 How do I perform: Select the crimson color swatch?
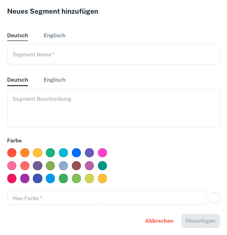pos(12,178)
